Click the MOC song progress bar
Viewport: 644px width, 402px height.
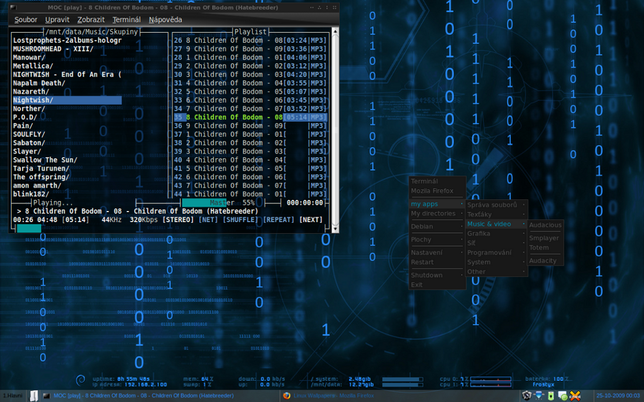(x=170, y=229)
